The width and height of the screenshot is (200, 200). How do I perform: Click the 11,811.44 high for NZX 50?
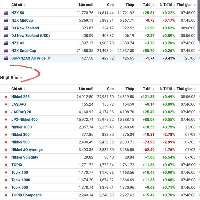click(105, 13)
